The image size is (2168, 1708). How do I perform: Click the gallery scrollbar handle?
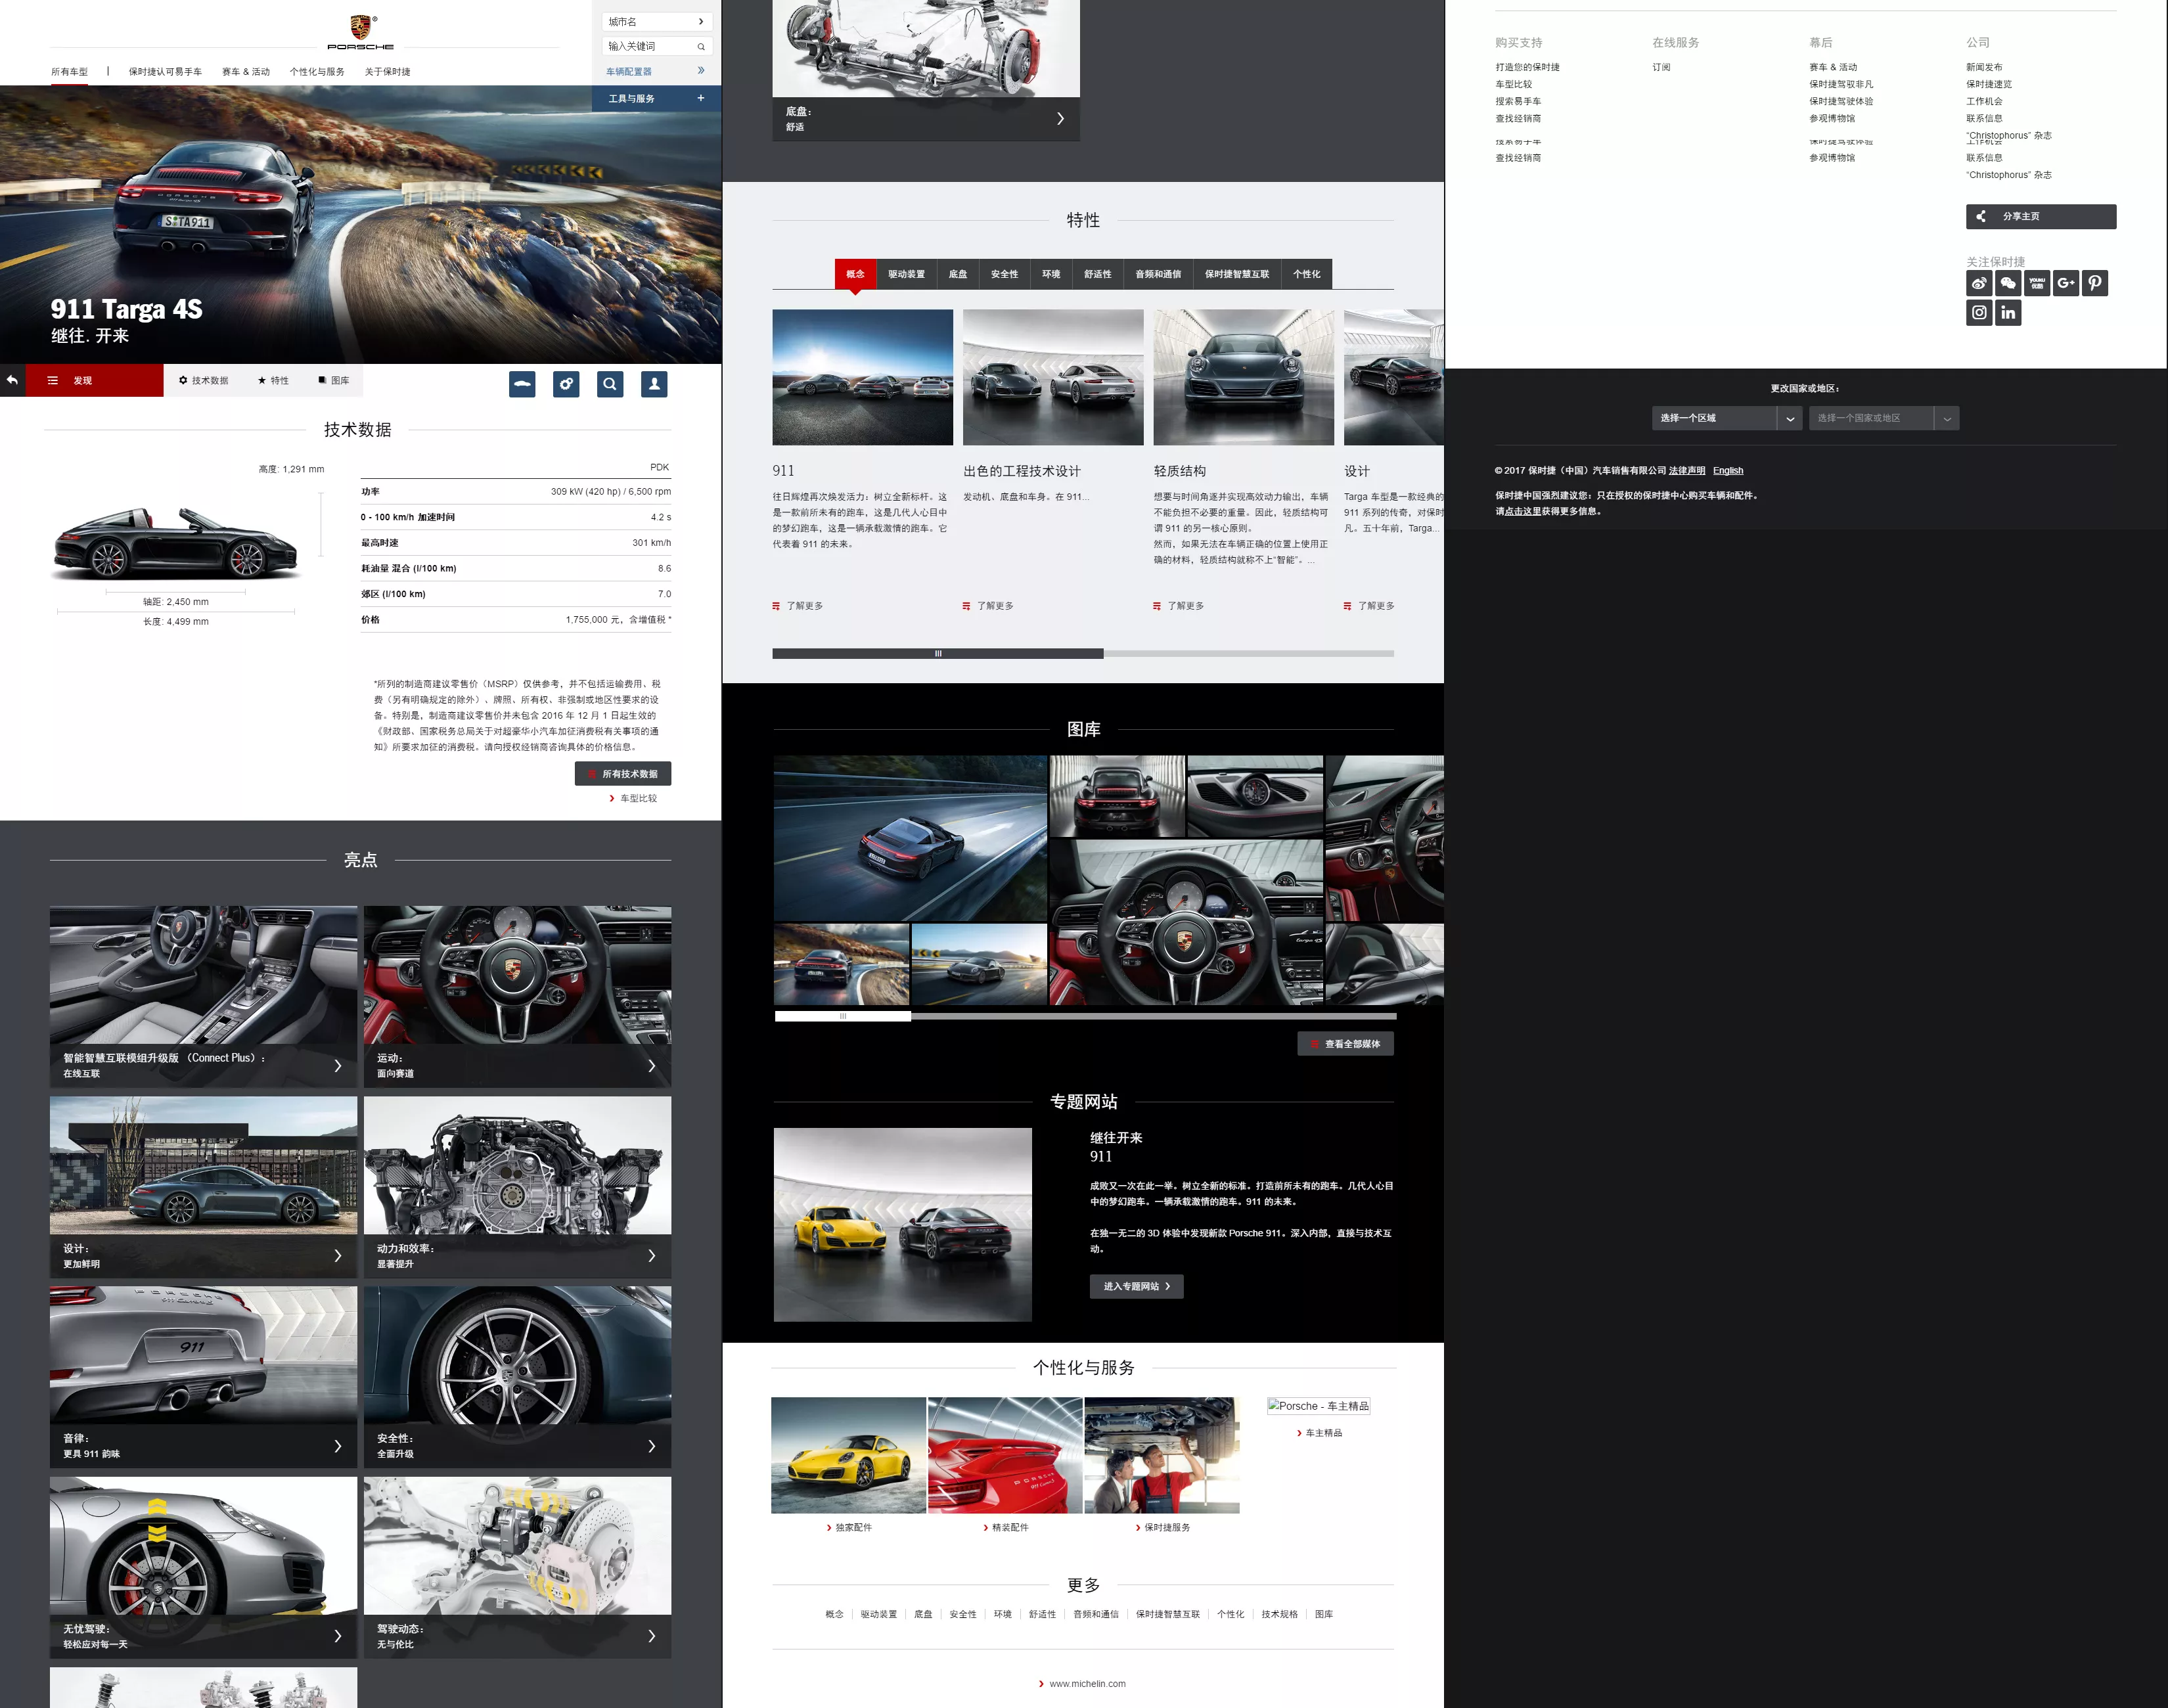click(843, 1016)
